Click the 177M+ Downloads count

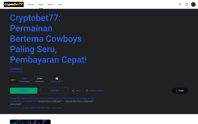point(40,80)
